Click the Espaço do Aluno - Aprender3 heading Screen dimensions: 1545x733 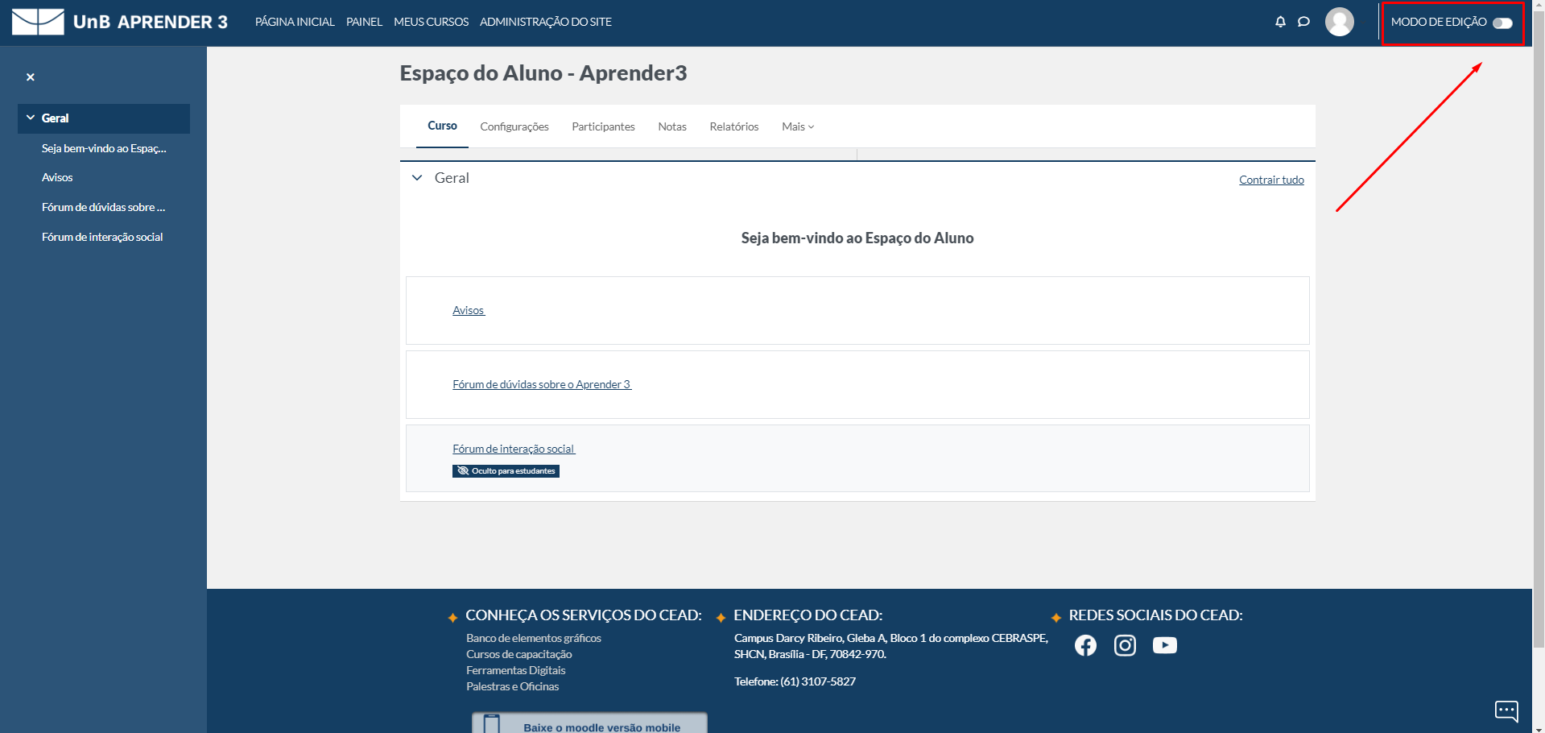tap(543, 73)
